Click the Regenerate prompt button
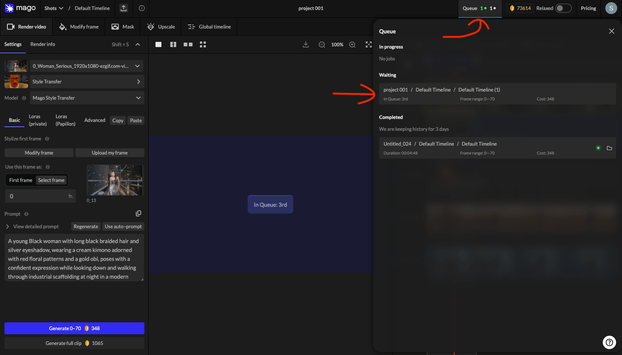 [86, 226]
